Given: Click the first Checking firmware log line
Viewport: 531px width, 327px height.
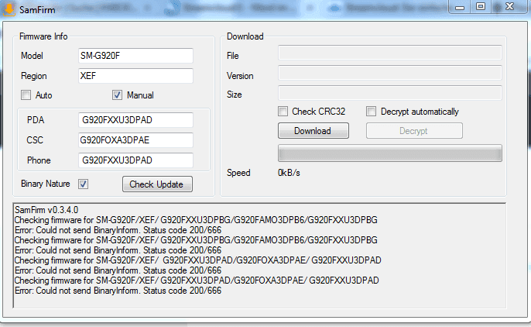Looking at the screenshot, I should click(x=196, y=220).
